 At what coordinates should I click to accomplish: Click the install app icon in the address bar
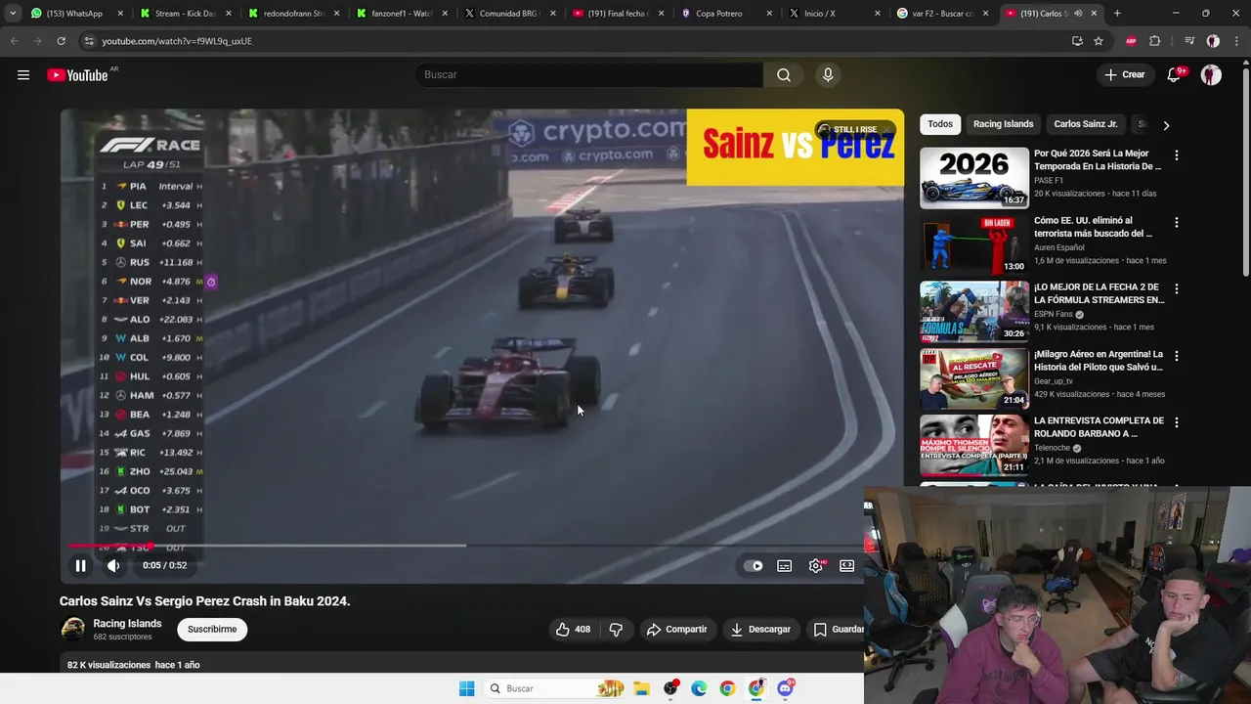(1077, 41)
